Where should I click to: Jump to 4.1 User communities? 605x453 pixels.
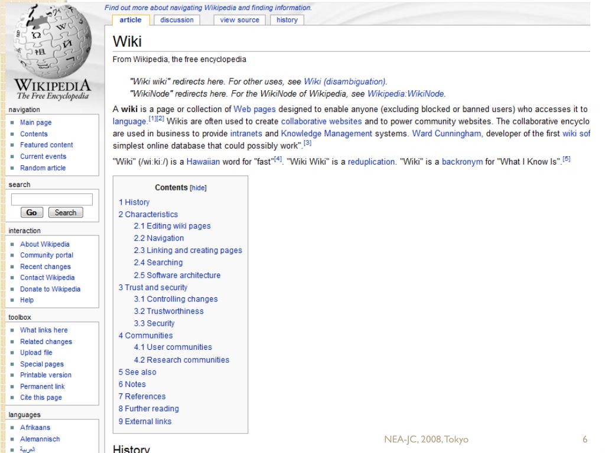point(173,347)
